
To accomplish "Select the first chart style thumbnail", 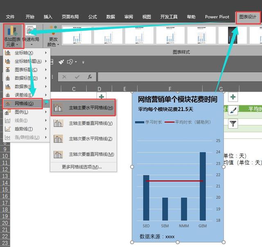I will click(x=77, y=35).
